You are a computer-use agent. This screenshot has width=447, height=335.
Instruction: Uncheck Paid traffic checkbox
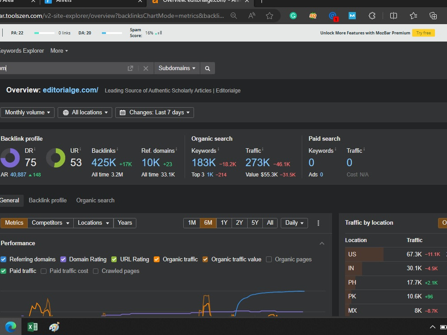point(4,271)
